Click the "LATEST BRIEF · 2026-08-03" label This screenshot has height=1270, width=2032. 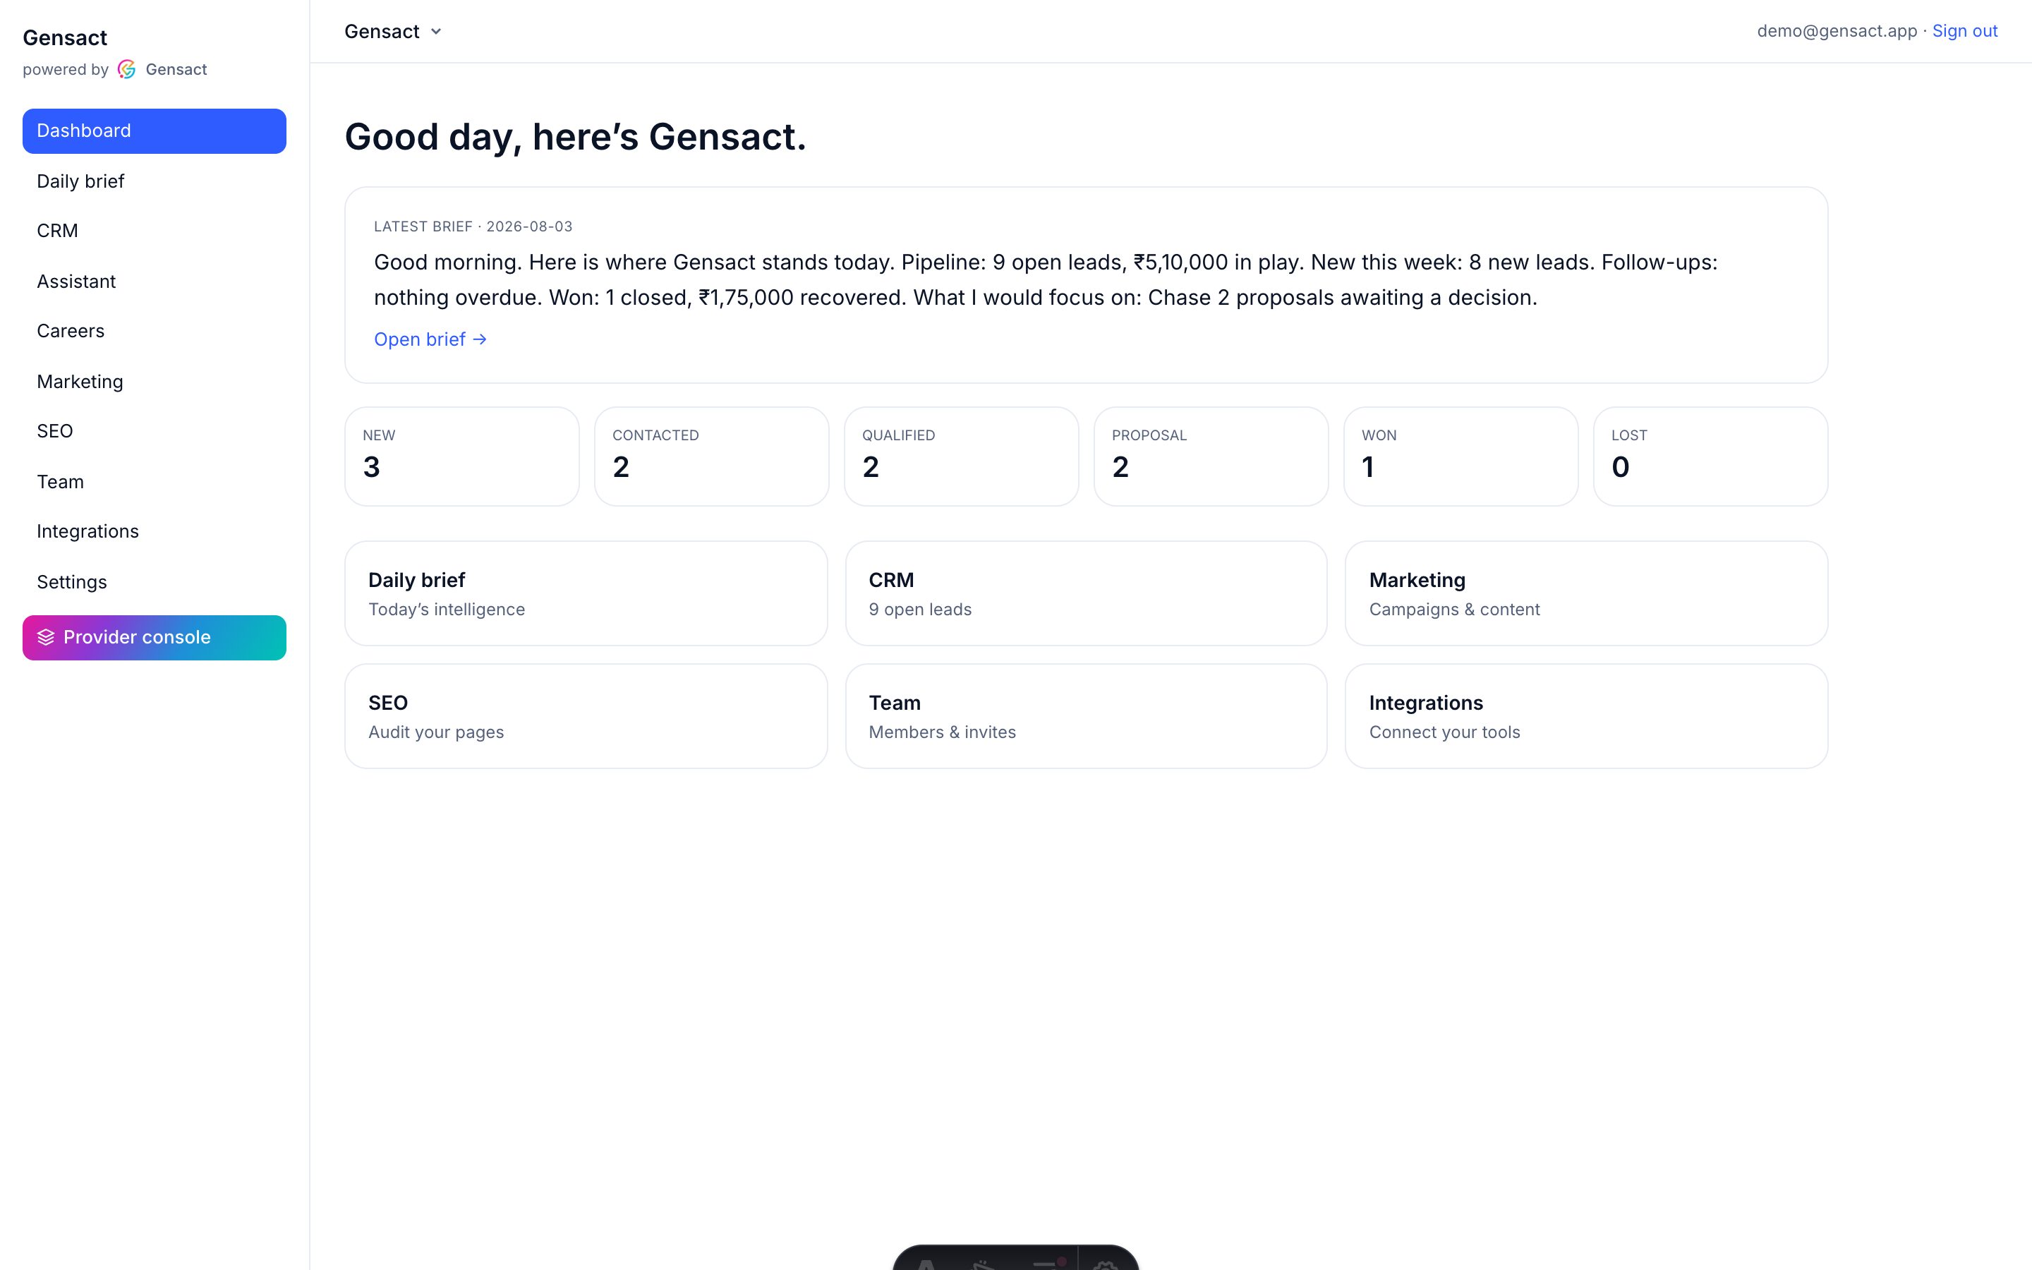[x=473, y=226]
